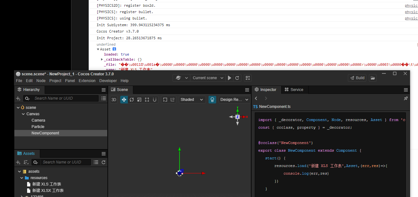Collapse the Canvas node
The height and width of the screenshot is (197, 418).
click(x=23, y=114)
